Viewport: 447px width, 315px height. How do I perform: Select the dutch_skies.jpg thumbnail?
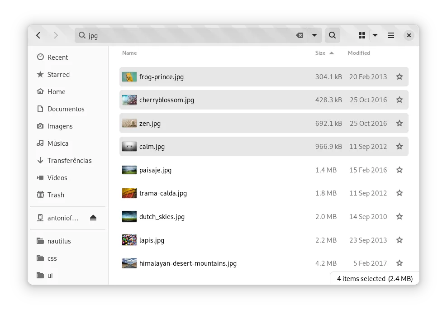pyautogui.click(x=129, y=217)
